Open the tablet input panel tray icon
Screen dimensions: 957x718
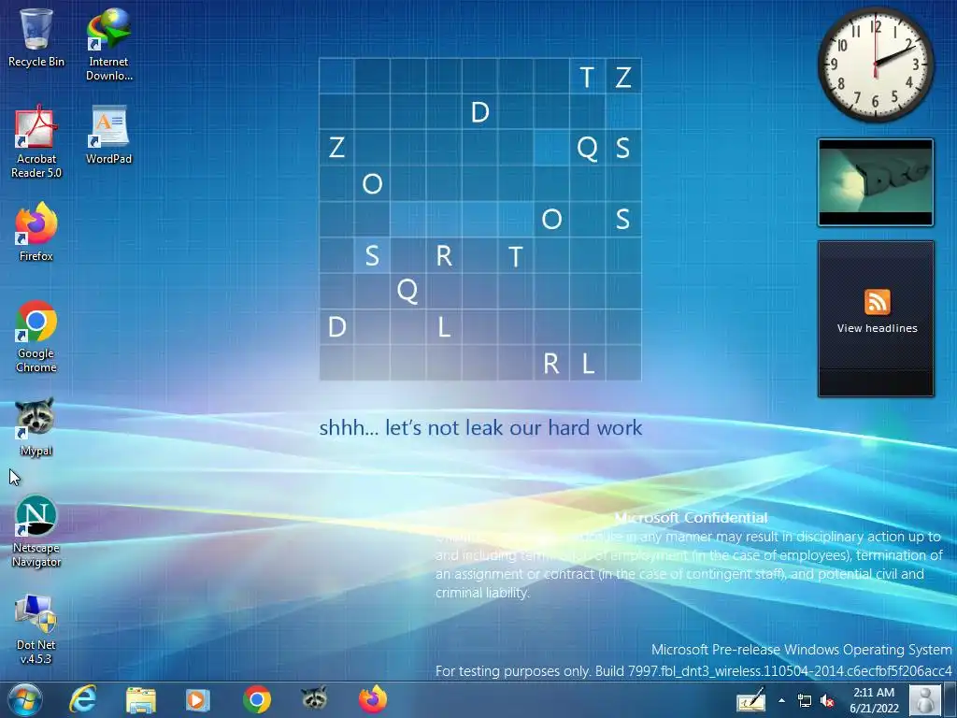click(x=750, y=699)
